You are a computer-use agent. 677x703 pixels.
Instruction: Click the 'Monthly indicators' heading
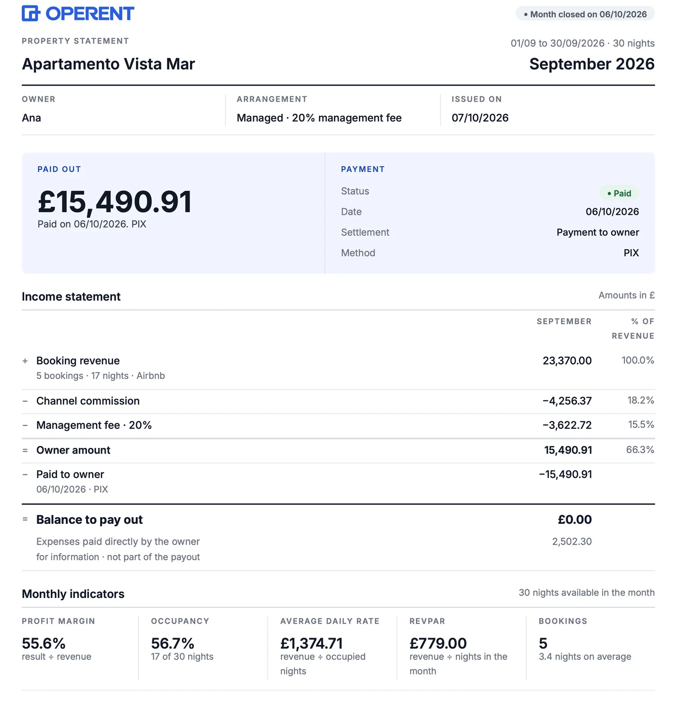click(73, 594)
